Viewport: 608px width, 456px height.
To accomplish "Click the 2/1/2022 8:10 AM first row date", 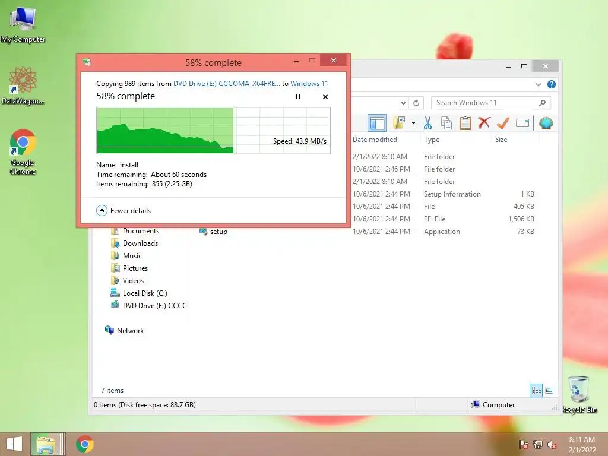I will [x=379, y=156].
